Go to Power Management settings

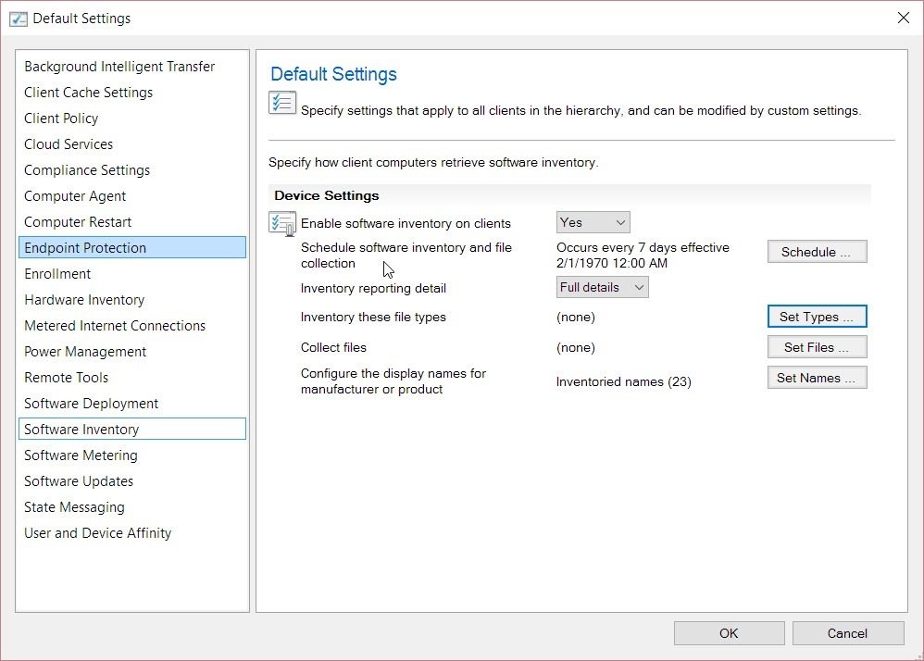132,352
